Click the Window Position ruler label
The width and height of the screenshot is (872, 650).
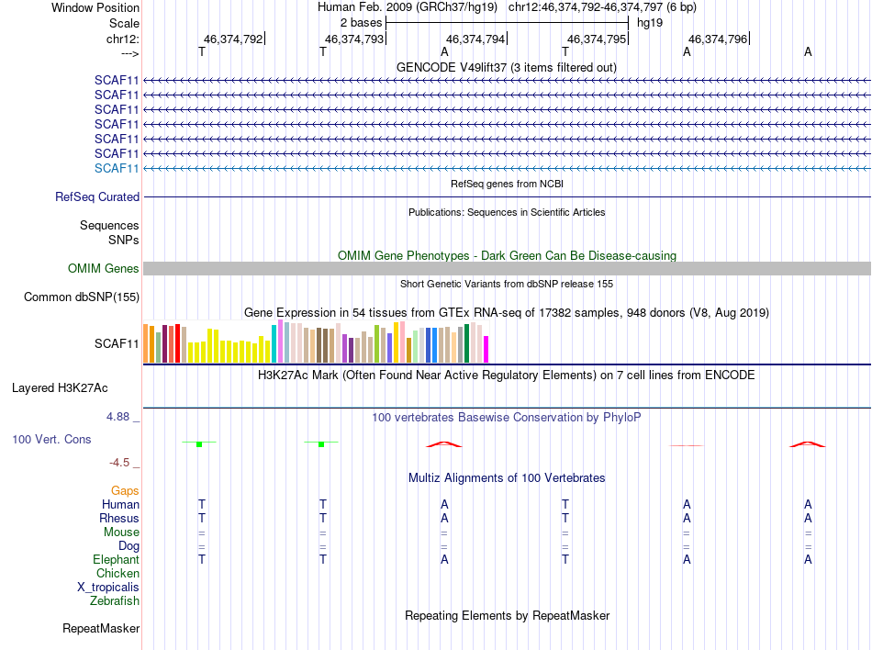pyautogui.click(x=95, y=7)
